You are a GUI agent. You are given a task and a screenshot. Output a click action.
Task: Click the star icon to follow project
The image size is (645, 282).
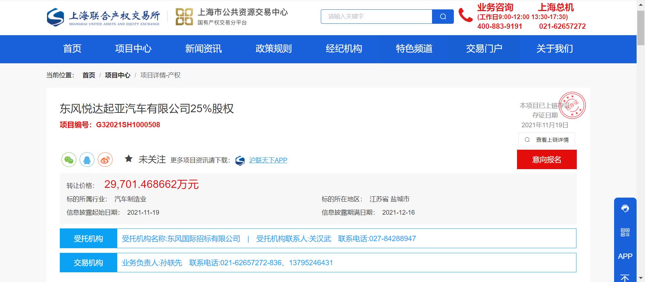click(129, 159)
